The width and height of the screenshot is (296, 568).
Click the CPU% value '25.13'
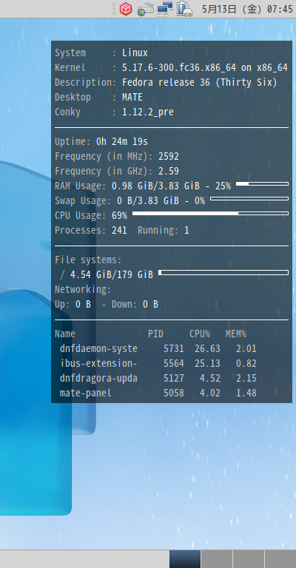click(208, 363)
